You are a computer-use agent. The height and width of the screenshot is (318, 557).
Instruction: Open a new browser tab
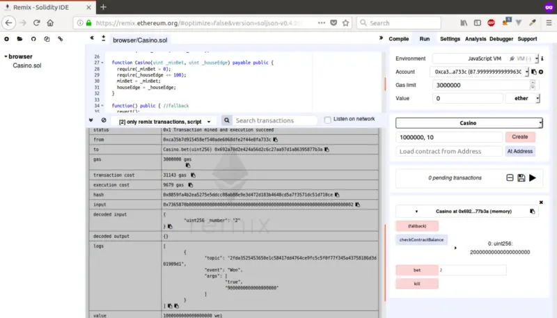click(103, 7)
